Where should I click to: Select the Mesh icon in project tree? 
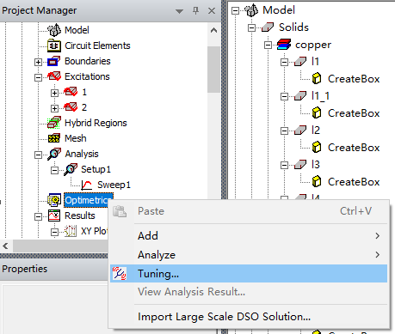click(54, 138)
